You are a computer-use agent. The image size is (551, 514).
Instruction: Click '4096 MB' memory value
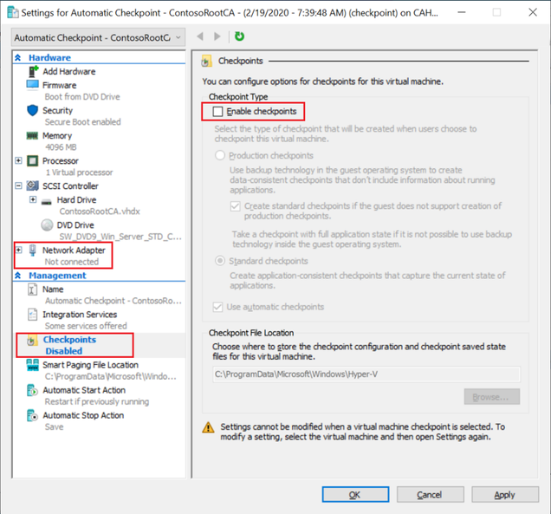(x=61, y=147)
